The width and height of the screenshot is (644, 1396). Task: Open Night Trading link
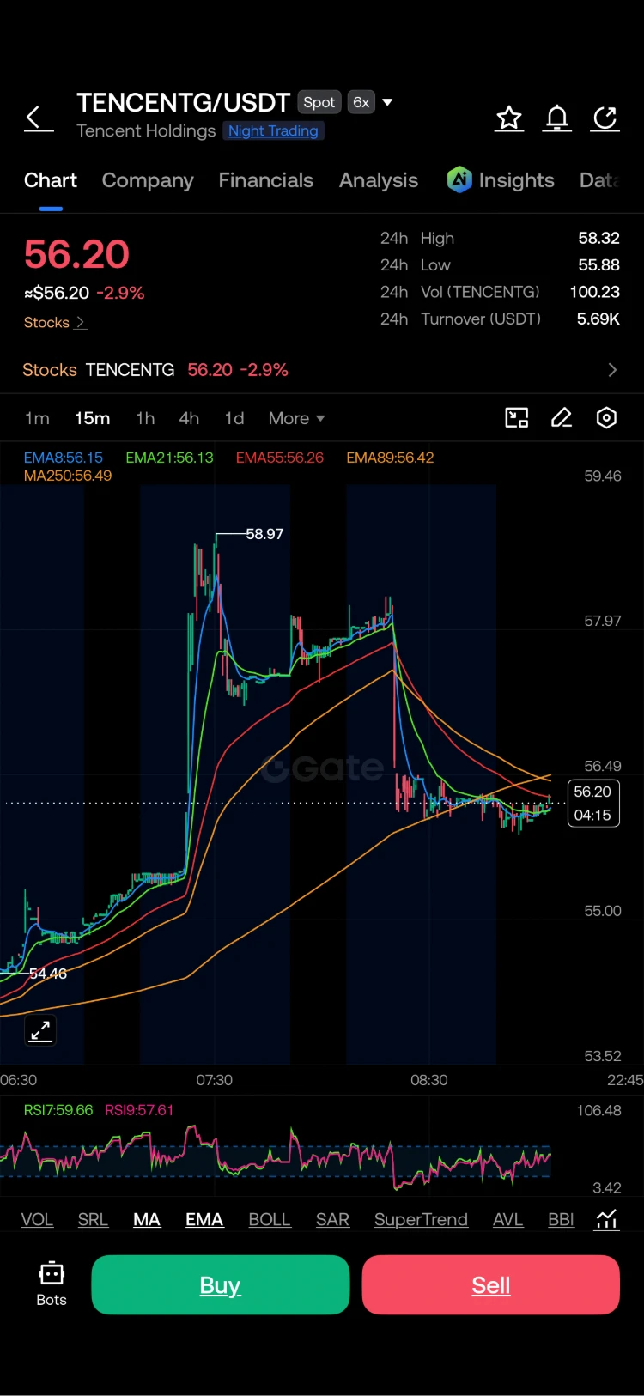[273, 130]
